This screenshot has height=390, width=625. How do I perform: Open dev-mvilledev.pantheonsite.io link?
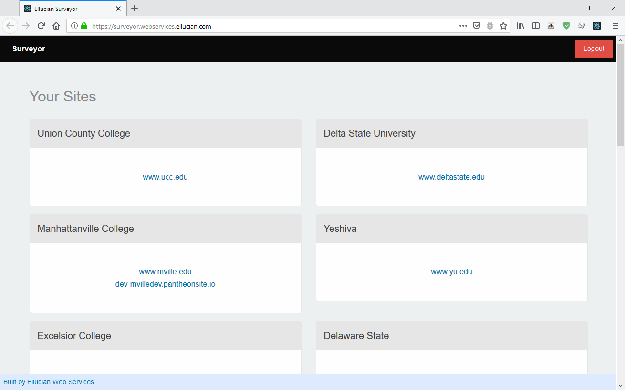pos(165,284)
